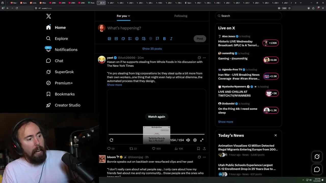Add media image to the post
The height and width of the screenshot is (183, 326).
point(109,39)
